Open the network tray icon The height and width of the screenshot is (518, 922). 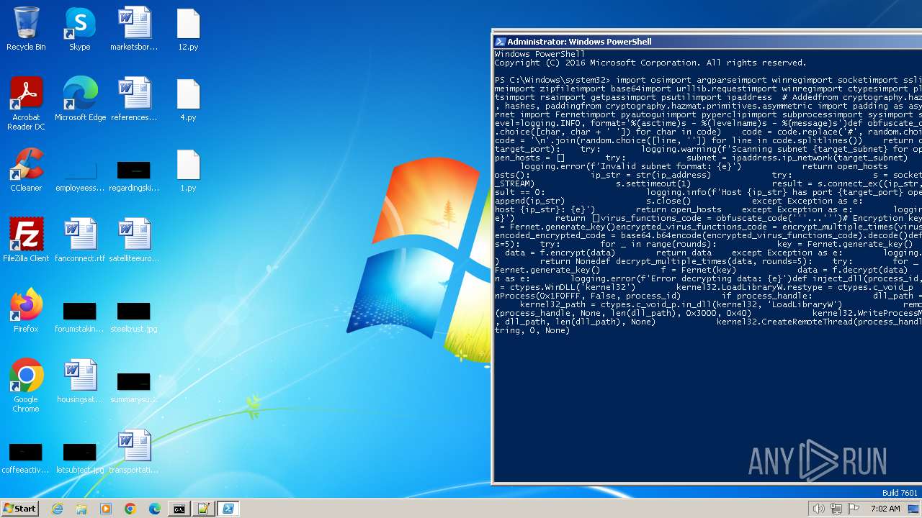[x=836, y=509]
